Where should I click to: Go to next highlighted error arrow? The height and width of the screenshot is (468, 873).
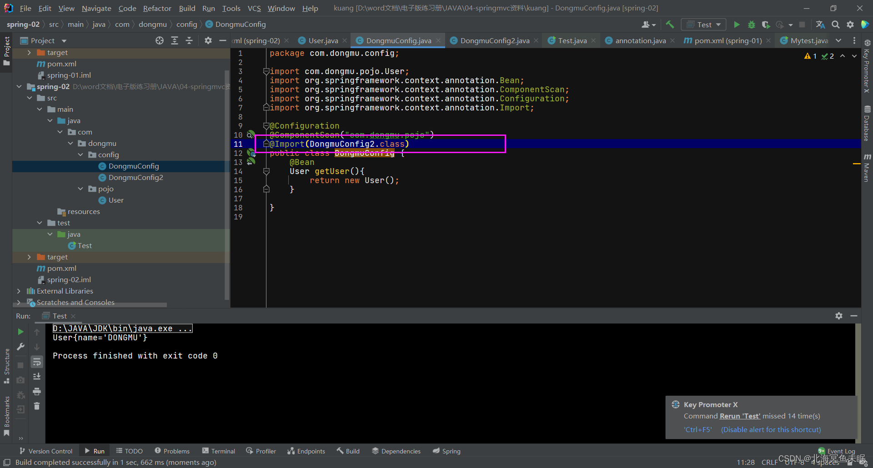click(854, 56)
